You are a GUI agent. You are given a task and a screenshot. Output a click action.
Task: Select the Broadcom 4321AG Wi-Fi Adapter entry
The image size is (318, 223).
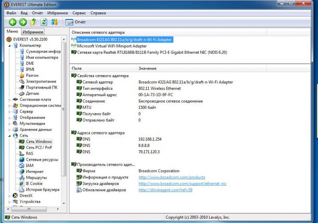[124, 40]
